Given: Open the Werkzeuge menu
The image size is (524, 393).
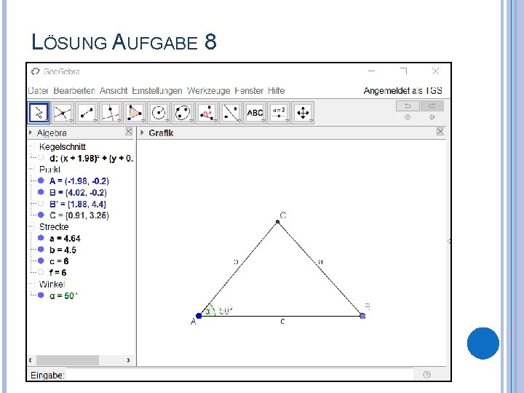Looking at the screenshot, I should click(209, 91).
